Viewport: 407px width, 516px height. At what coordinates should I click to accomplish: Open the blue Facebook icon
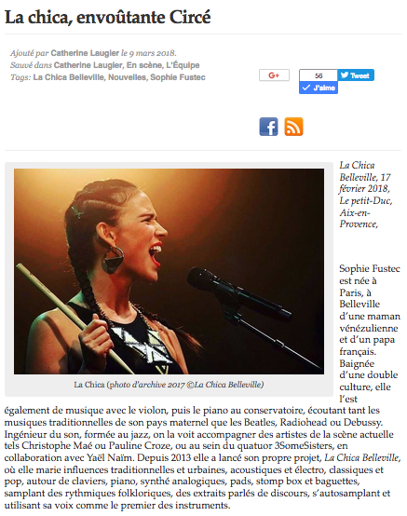coord(268,127)
